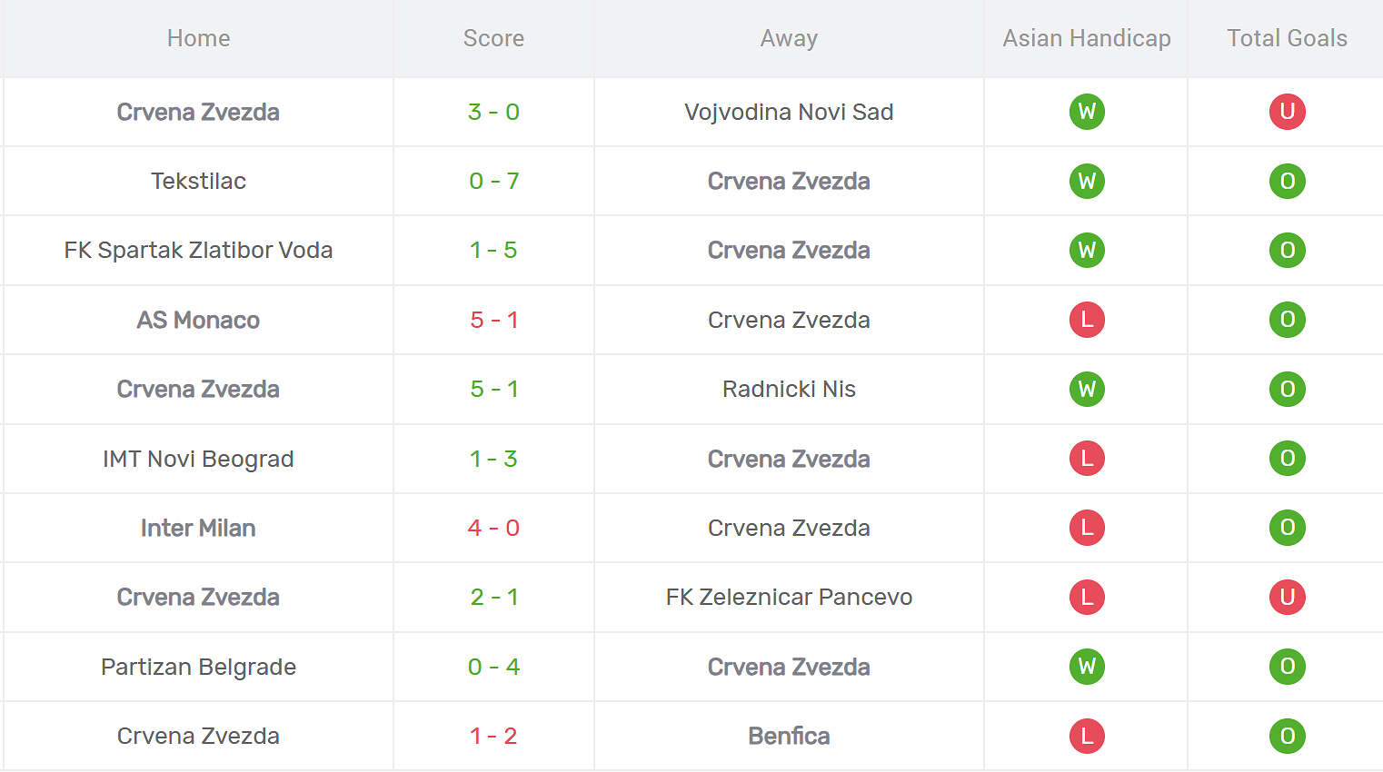Open the Inter Milan team link
Image resolution: width=1383 pixels, height=772 pixels.
198,528
